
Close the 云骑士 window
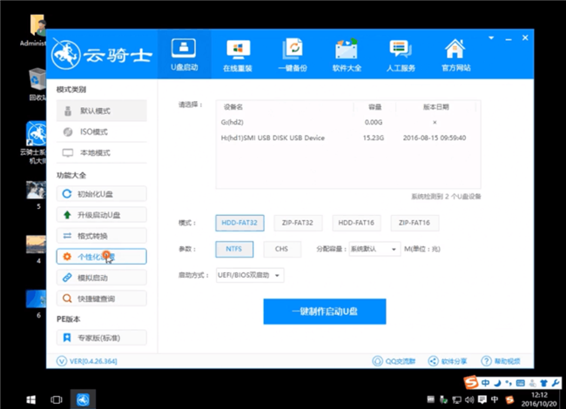coord(525,37)
